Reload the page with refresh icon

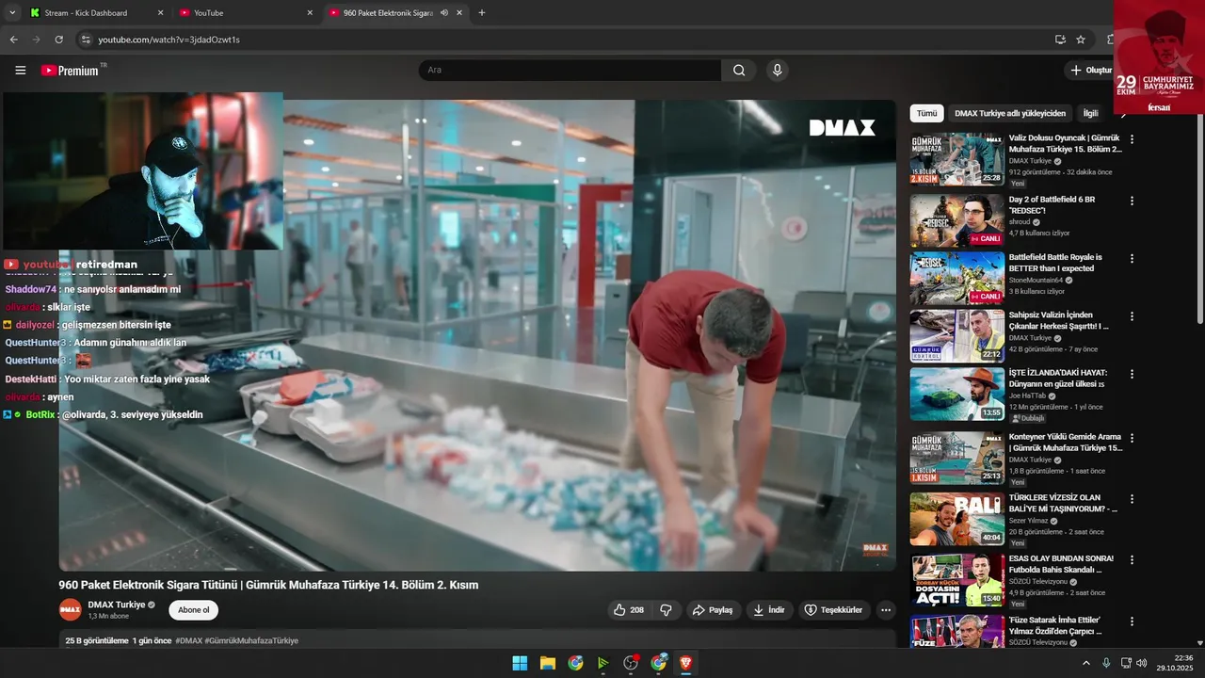click(x=58, y=40)
